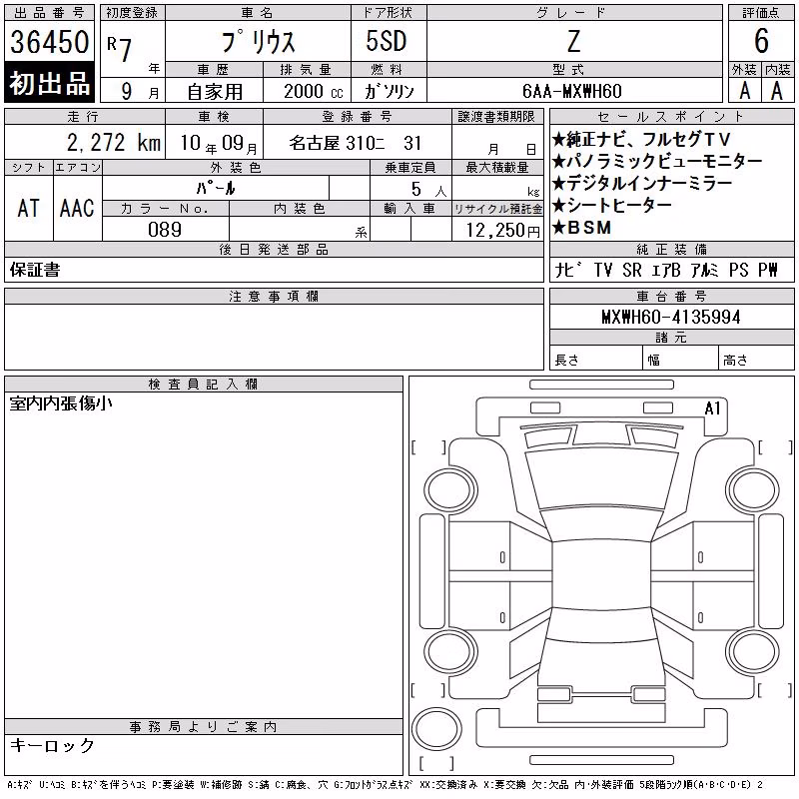Select the 初出品 black badge
This screenshot has width=799, height=799.
click(x=49, y=83)
